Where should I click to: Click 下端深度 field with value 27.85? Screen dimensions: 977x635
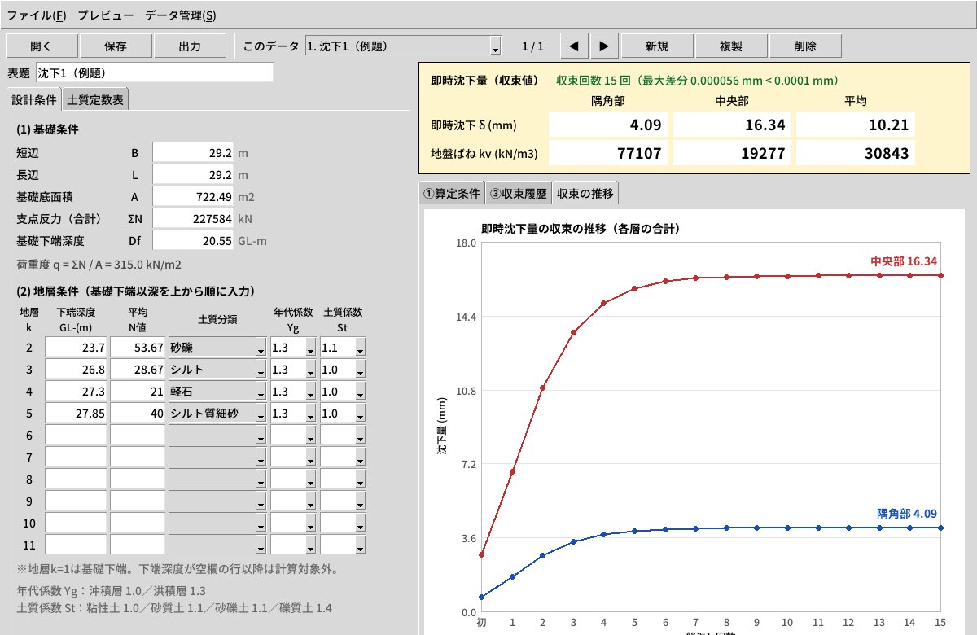point(76,414)
